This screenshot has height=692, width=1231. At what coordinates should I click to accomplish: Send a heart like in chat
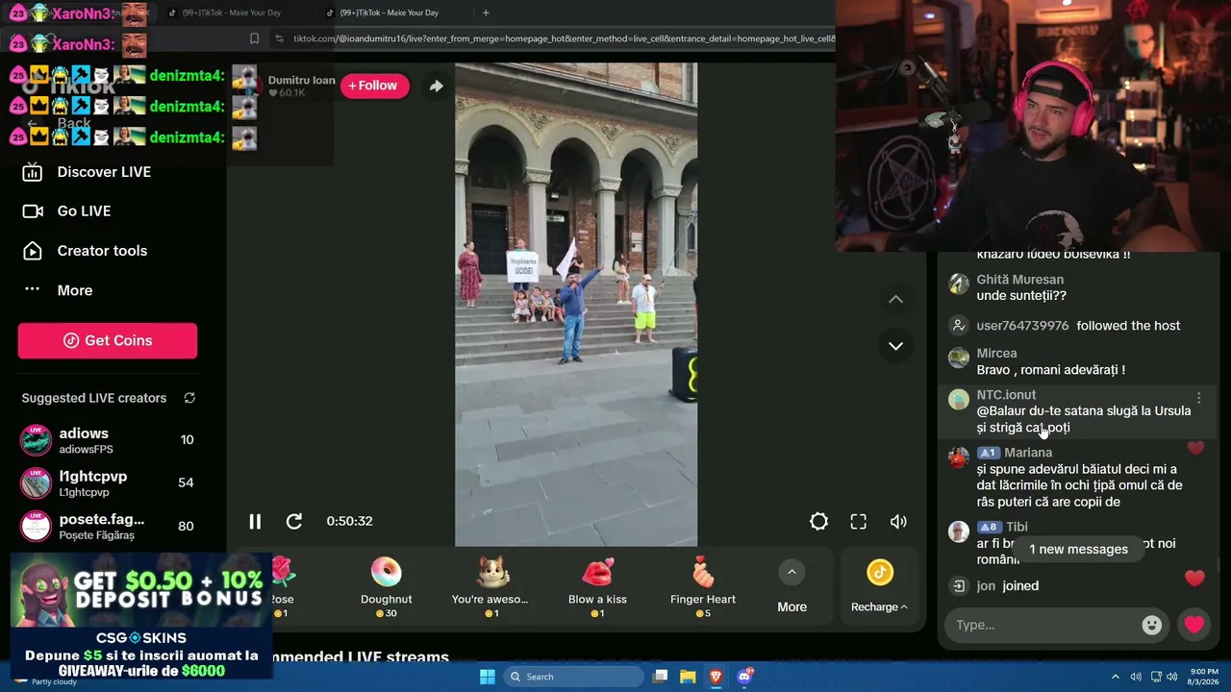(x=1194, y=625)
